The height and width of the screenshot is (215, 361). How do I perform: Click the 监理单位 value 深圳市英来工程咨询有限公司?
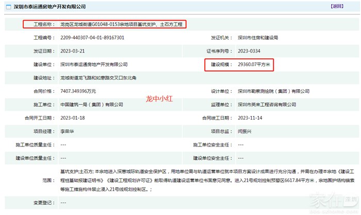(267, 104)
